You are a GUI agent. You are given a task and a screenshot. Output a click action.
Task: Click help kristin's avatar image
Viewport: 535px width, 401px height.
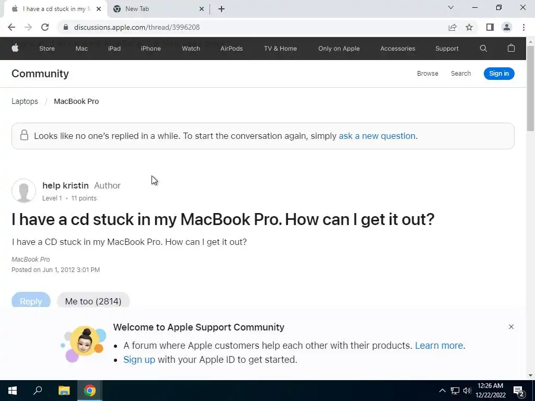point(24,191)
